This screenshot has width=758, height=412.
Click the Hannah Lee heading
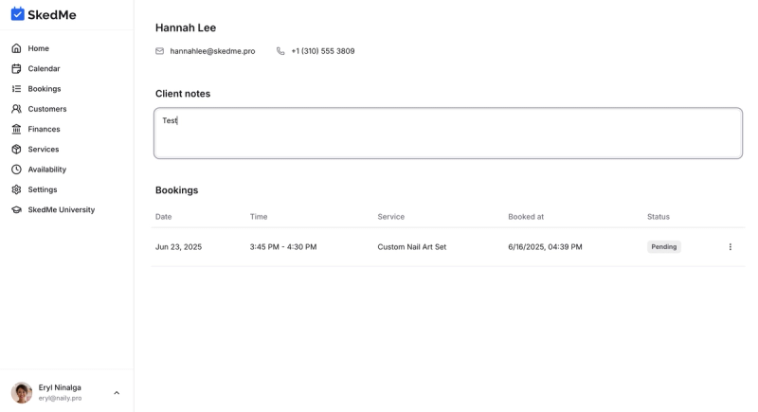[186, 28]
